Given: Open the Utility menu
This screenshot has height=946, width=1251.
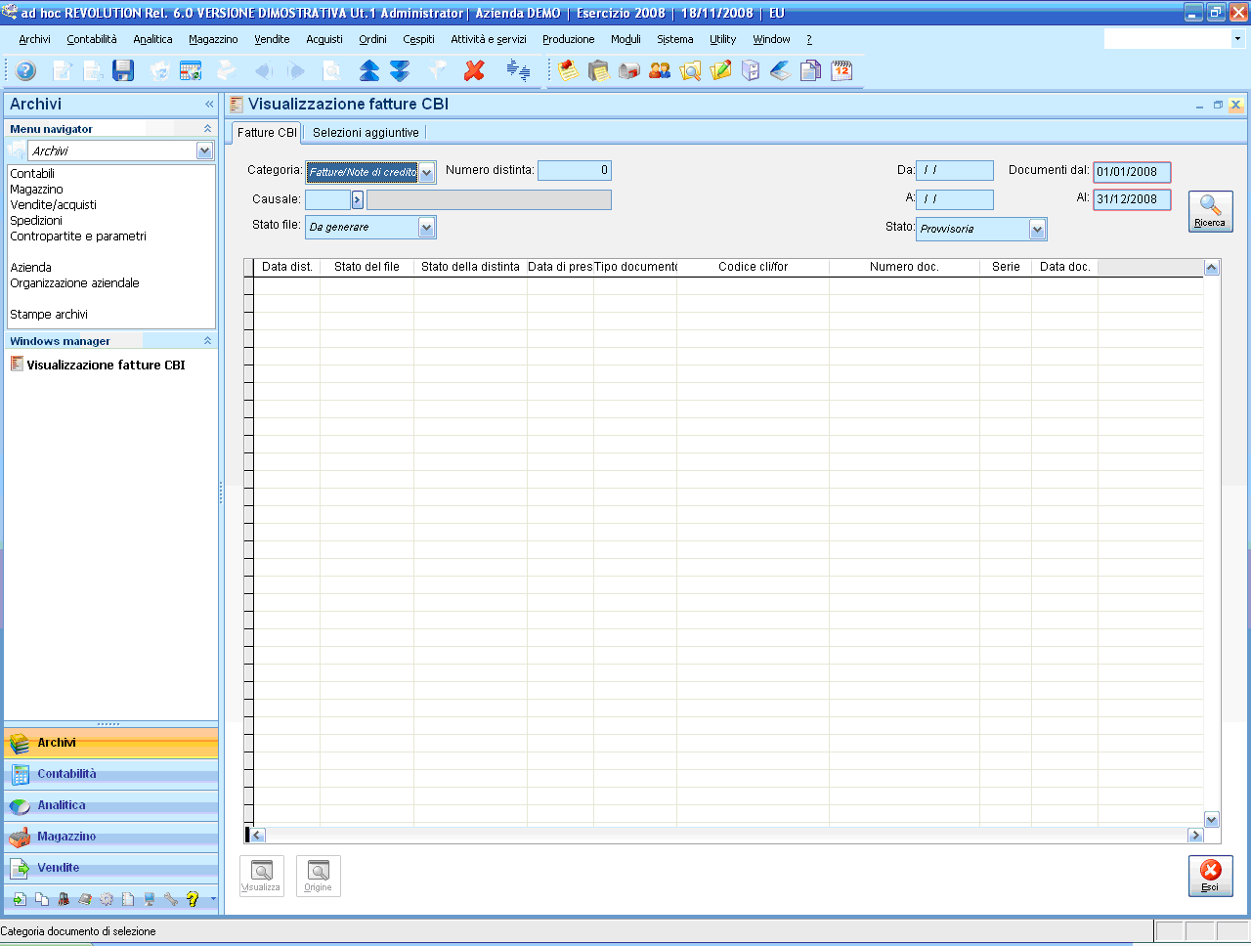Looking at the screenshot, I should [723, 39].
